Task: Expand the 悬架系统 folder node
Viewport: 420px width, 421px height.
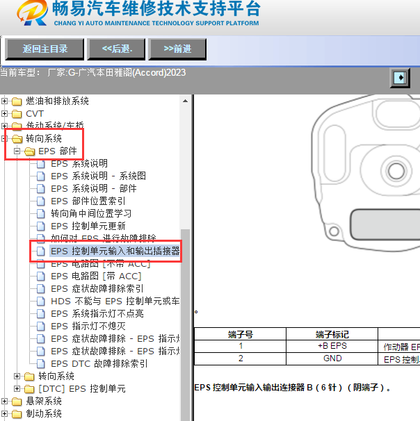Action: [x=4, y=401]
